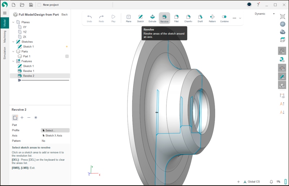
Task: Switch to the Simulation tab
Action: [5, 53]
